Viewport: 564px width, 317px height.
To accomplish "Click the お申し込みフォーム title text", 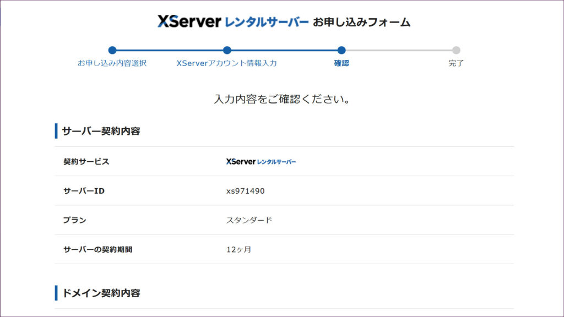I will pyautogui.click(x=361, y=23).
